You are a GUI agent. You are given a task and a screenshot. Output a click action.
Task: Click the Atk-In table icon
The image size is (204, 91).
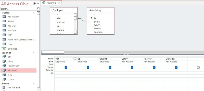(4, 21)
